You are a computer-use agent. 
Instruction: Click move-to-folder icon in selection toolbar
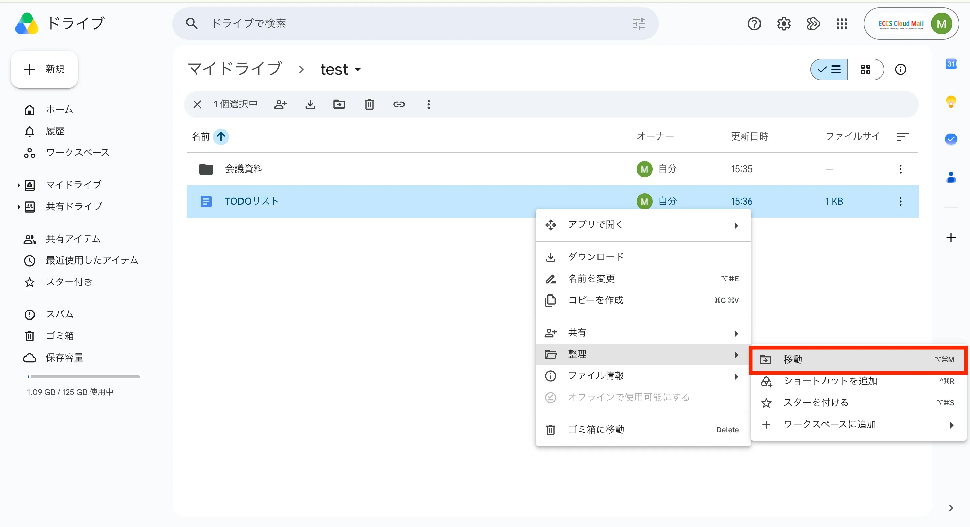pos(339,104)
